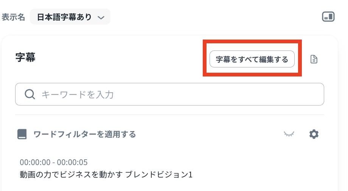Click the magnifier icon in the search box
Screen dimensions: 348x191
(x=30, y=94)
